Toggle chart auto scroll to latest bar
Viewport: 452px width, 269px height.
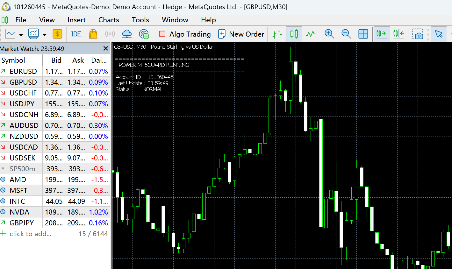pos(382,34)
